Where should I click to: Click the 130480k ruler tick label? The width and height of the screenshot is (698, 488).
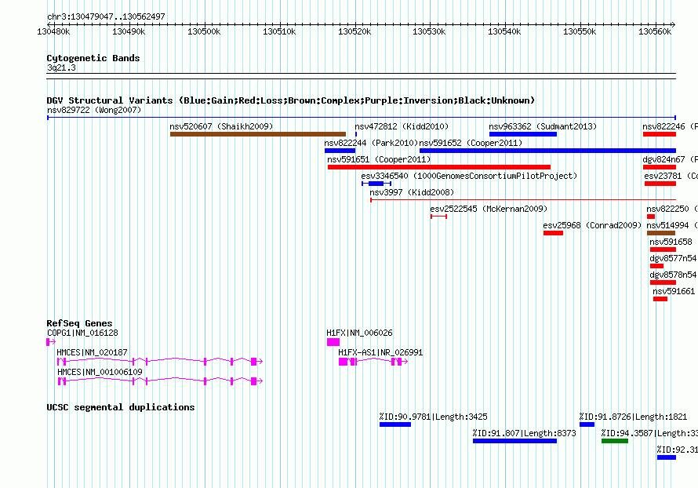pyautogui.click(x=53, y=31)
